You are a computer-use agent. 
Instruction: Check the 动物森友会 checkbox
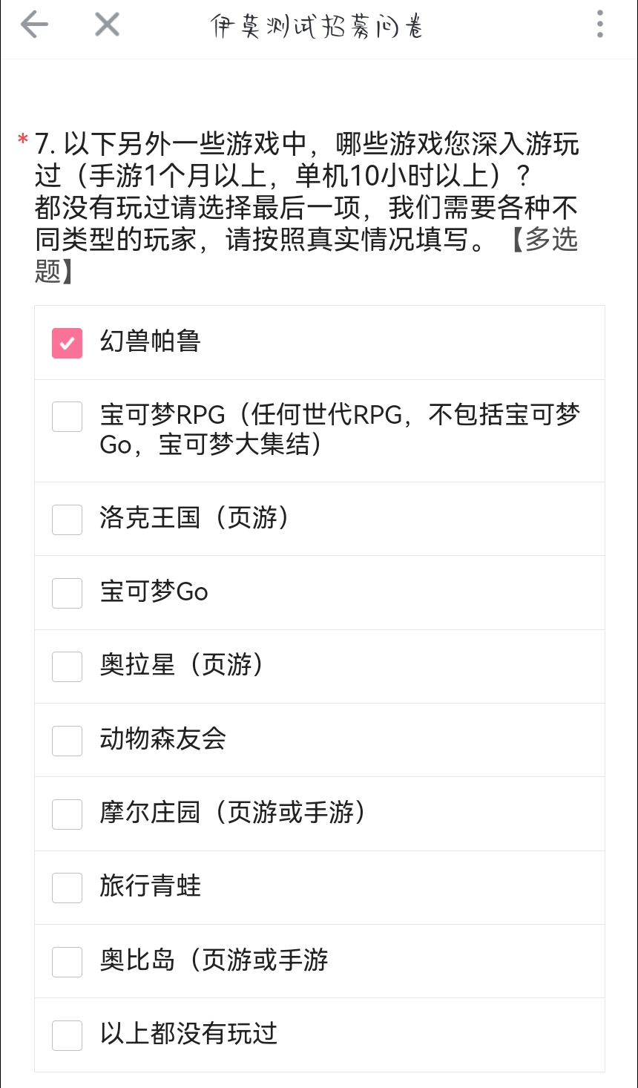pos(67,741)
